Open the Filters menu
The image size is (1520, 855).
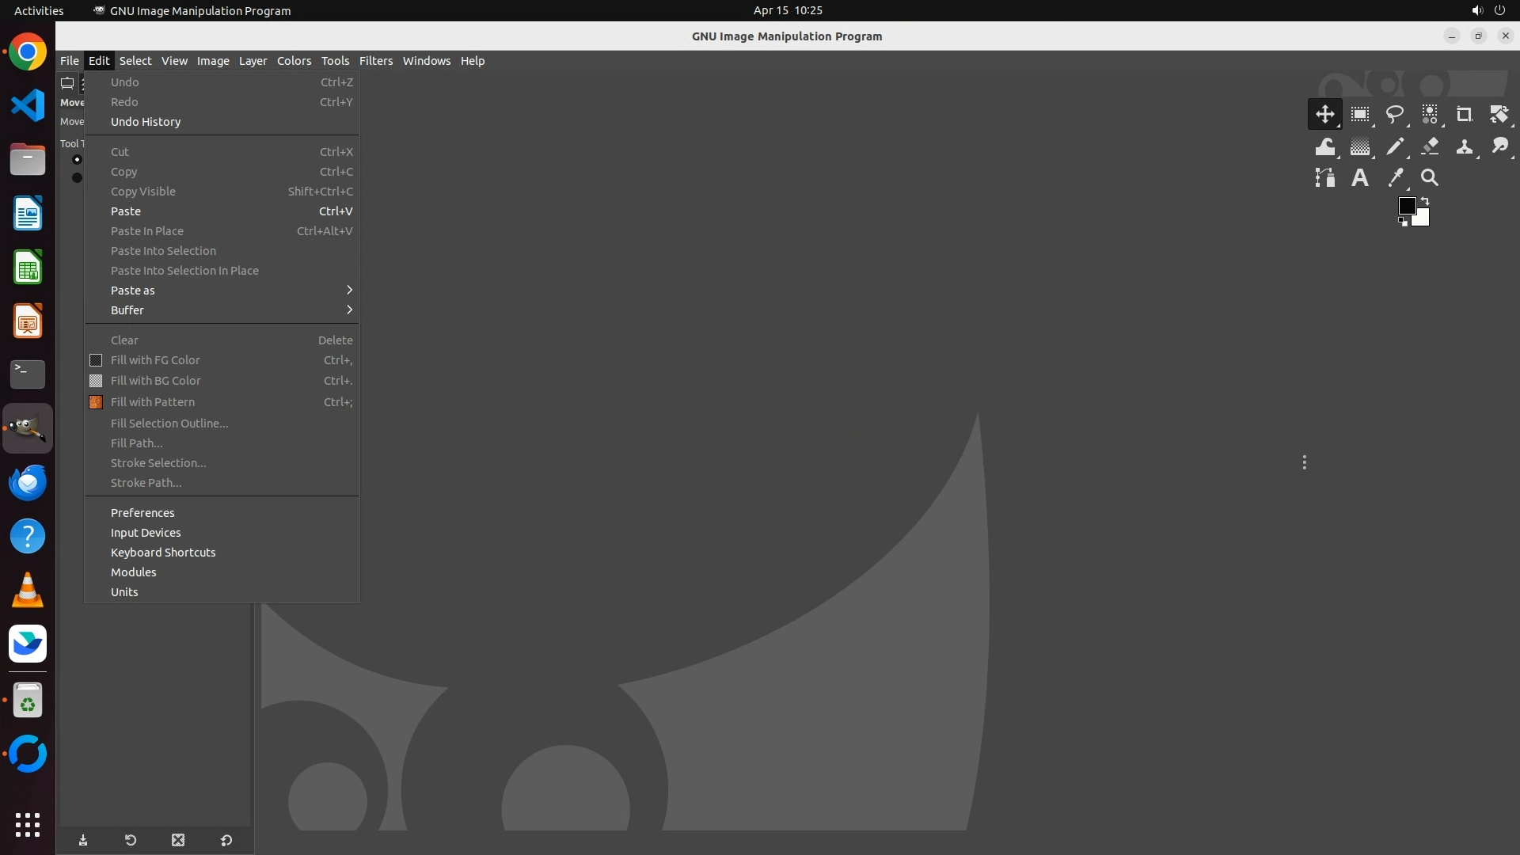(x=375, y=61)
